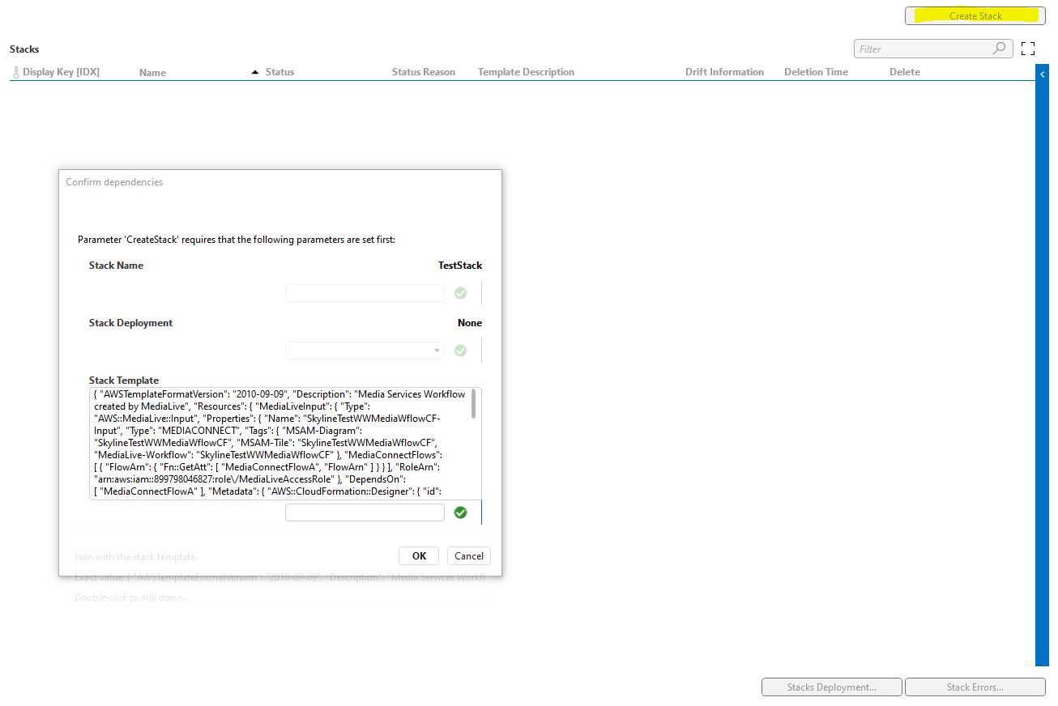1058x706 pixels.
Task: Click the Stack Template label
Action: tap(124, 381)
